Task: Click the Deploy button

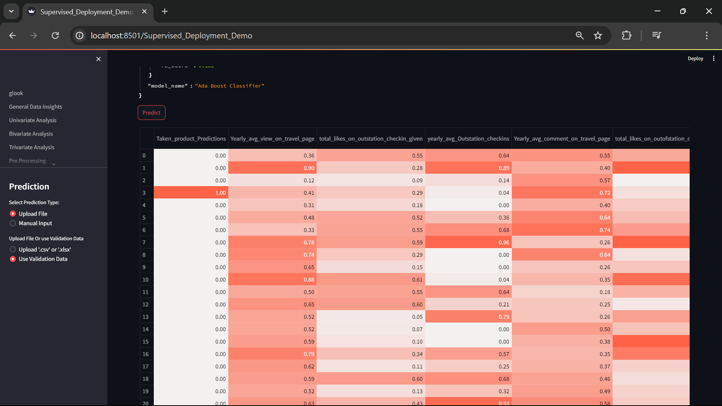Action: point(695,58)
